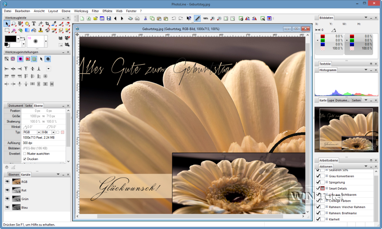This screenshot has height=229, width=382.
Task: Select the magnifier zoom tool
Action: pos(14,23)
